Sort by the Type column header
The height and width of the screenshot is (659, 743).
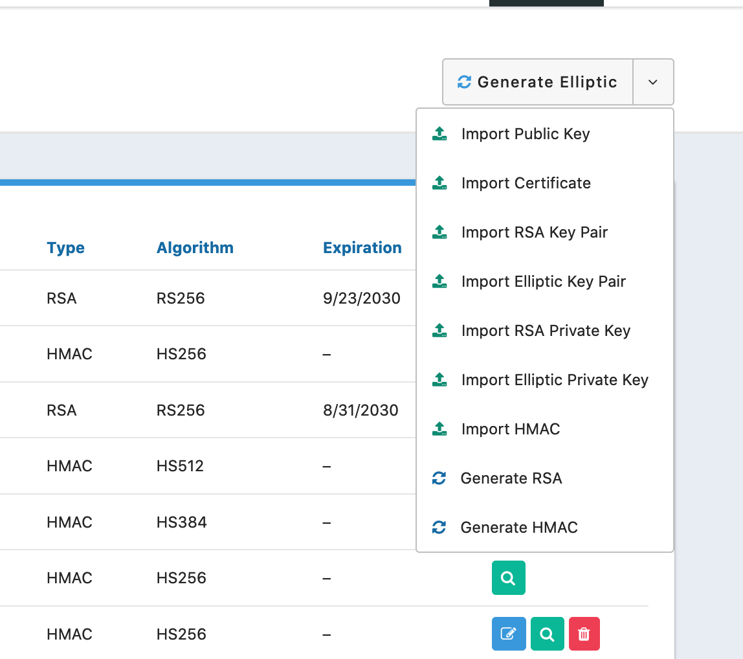[65, 247]
